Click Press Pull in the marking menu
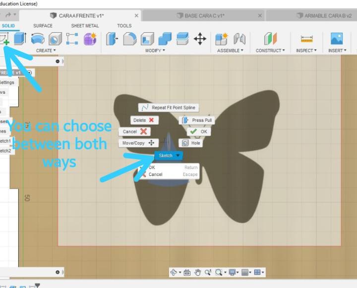The width and height of the screenshot is (357, 288). (x=197, y=120)
